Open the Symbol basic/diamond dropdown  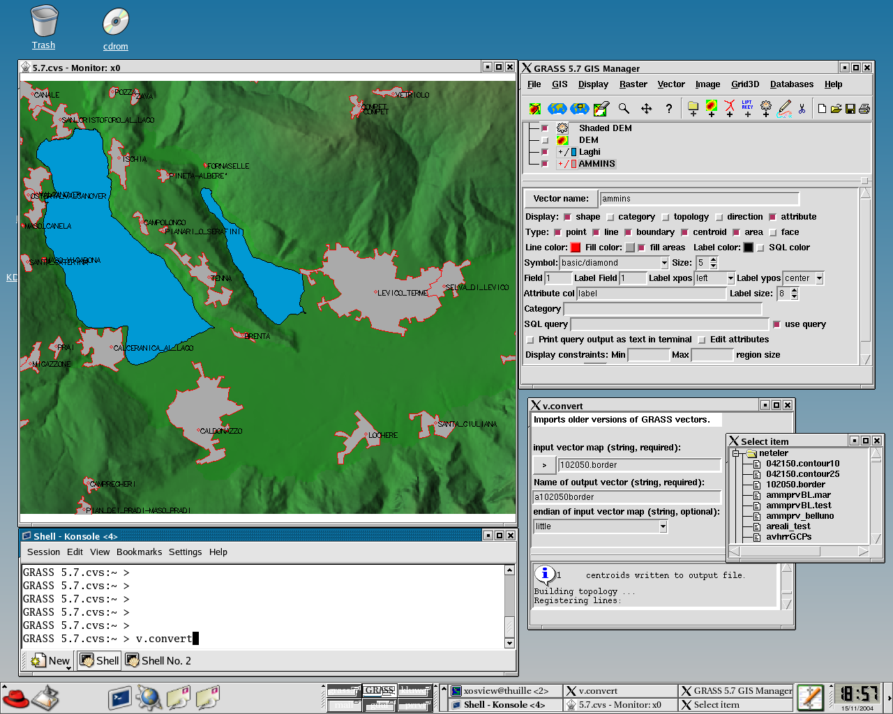tap(664, 263)
